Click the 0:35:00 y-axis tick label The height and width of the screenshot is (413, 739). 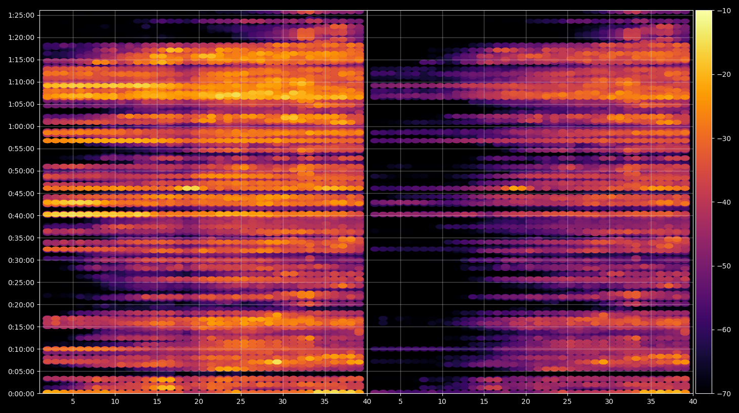[21, 238]
